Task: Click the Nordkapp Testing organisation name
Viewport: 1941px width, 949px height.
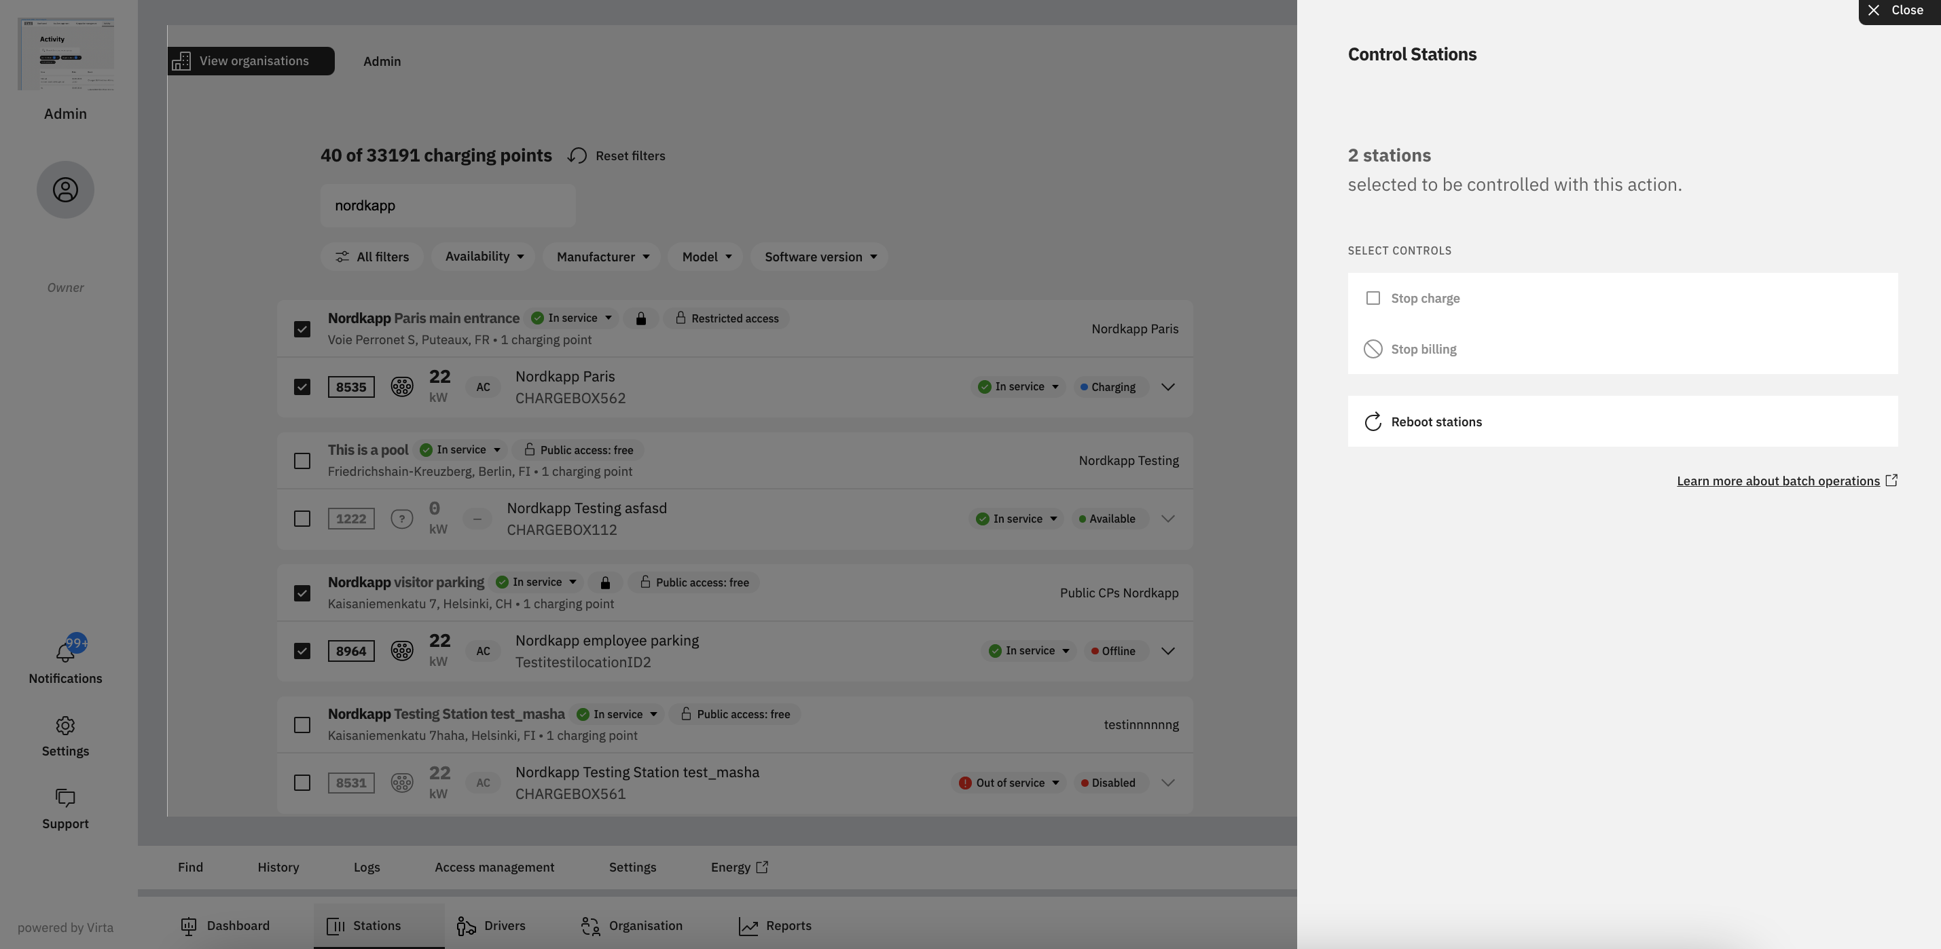Action: click(1129, 461)
